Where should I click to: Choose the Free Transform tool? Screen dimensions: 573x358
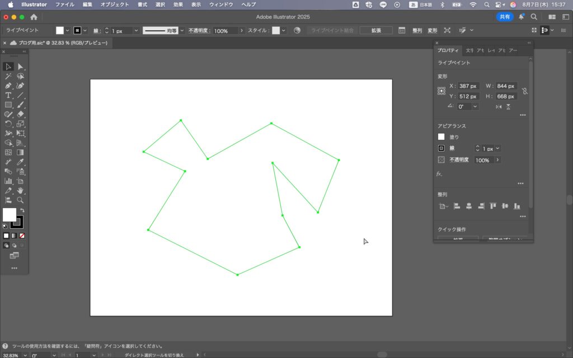coord(21,133)
